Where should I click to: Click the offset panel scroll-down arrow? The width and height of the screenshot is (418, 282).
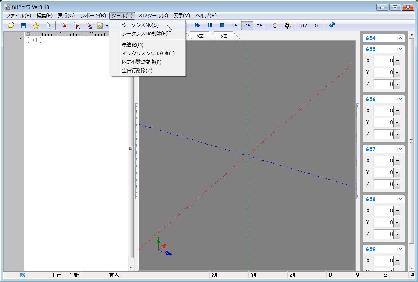(x=411, y=268)
